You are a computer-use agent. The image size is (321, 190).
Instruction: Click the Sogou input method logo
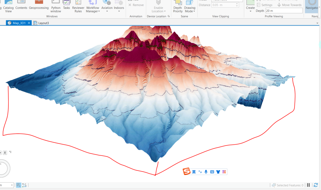pos(186,171)
